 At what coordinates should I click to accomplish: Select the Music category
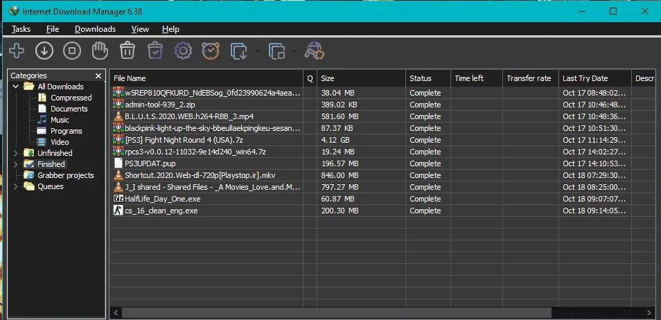[60, 120]
